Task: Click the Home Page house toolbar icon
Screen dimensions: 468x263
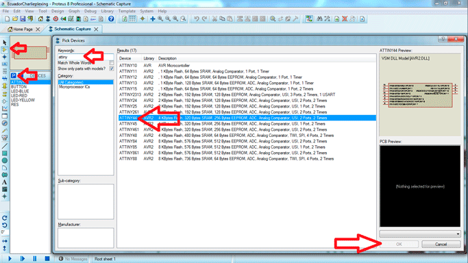Action: (40, 18)
